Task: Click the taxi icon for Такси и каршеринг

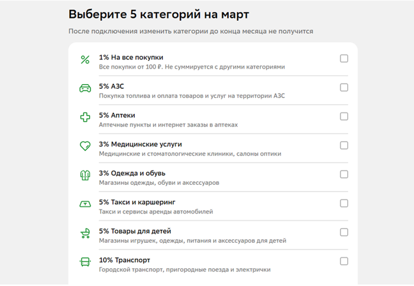Action: click(85, 204)
